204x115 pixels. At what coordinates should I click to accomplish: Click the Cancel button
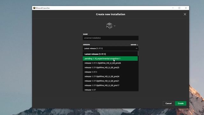click(x=168, y=103)
